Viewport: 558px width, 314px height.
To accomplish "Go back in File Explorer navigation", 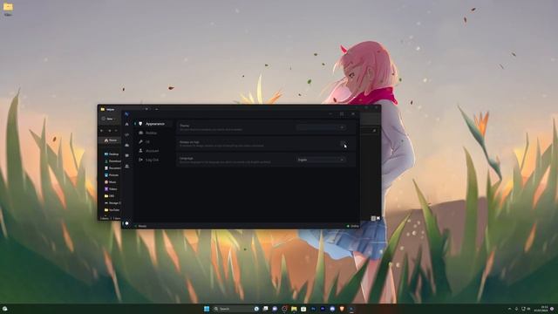I will 102,131.
